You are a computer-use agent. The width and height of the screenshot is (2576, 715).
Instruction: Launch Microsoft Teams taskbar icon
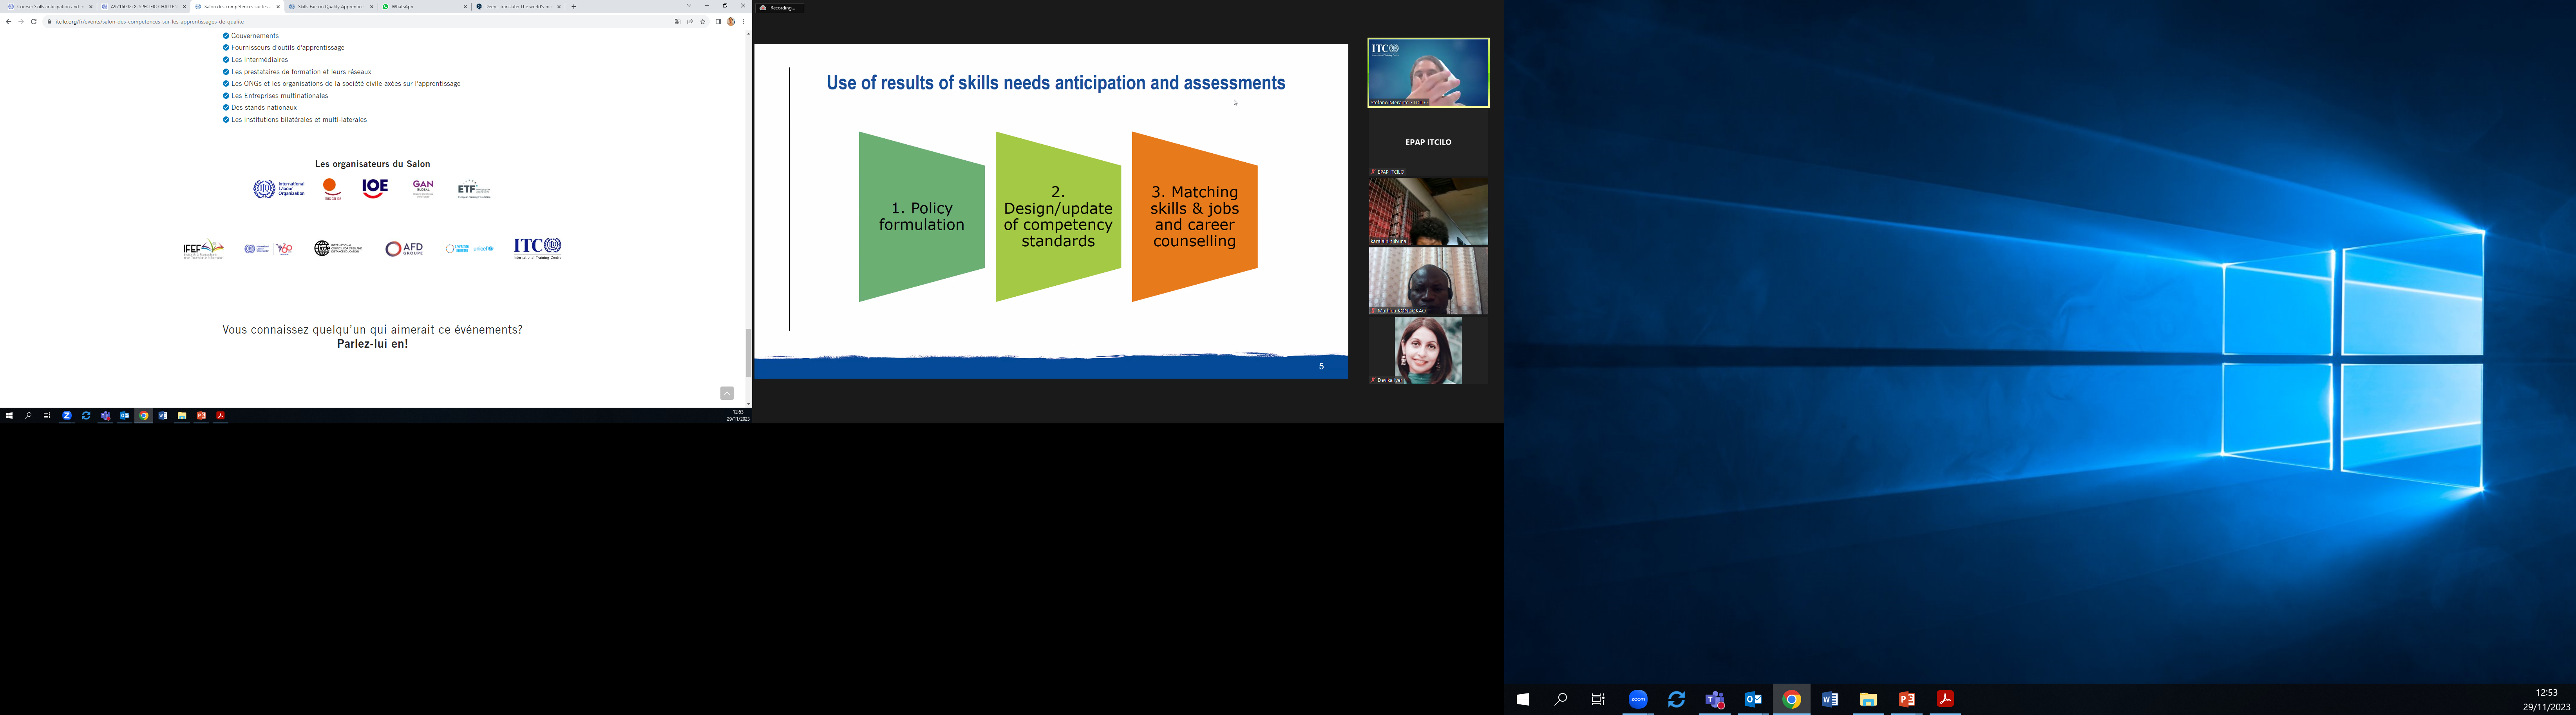tap(1715, 699)
